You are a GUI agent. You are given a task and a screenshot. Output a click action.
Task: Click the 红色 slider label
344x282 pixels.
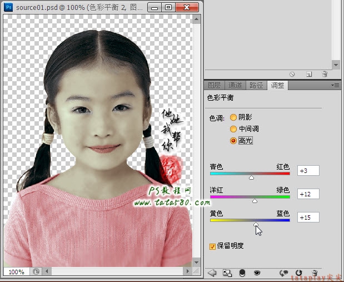[283, 167]
